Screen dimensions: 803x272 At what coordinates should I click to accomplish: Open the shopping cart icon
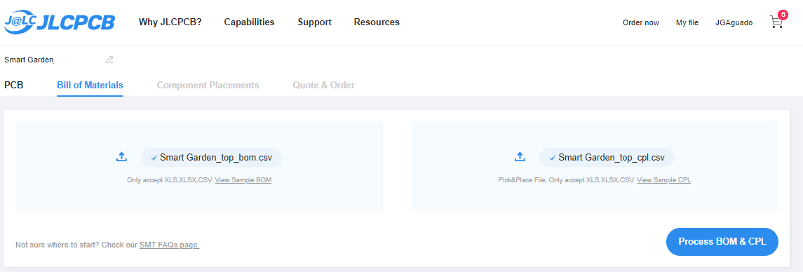(x=776, y=22)
